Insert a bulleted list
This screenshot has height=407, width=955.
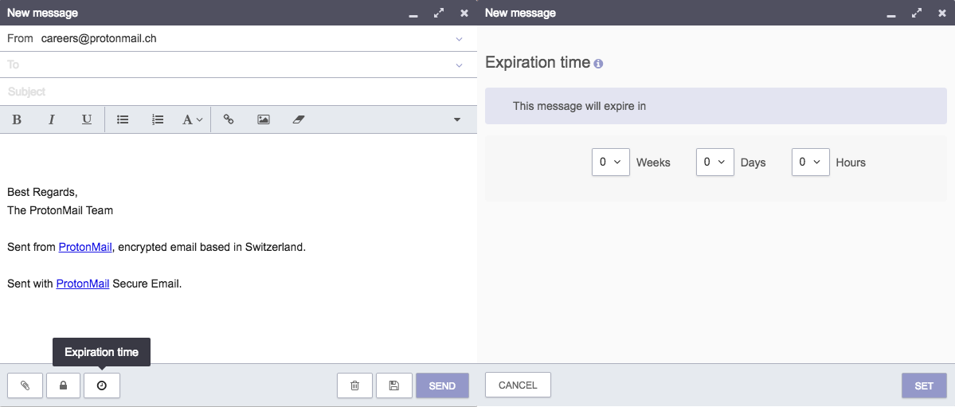(x=123, y=119)
